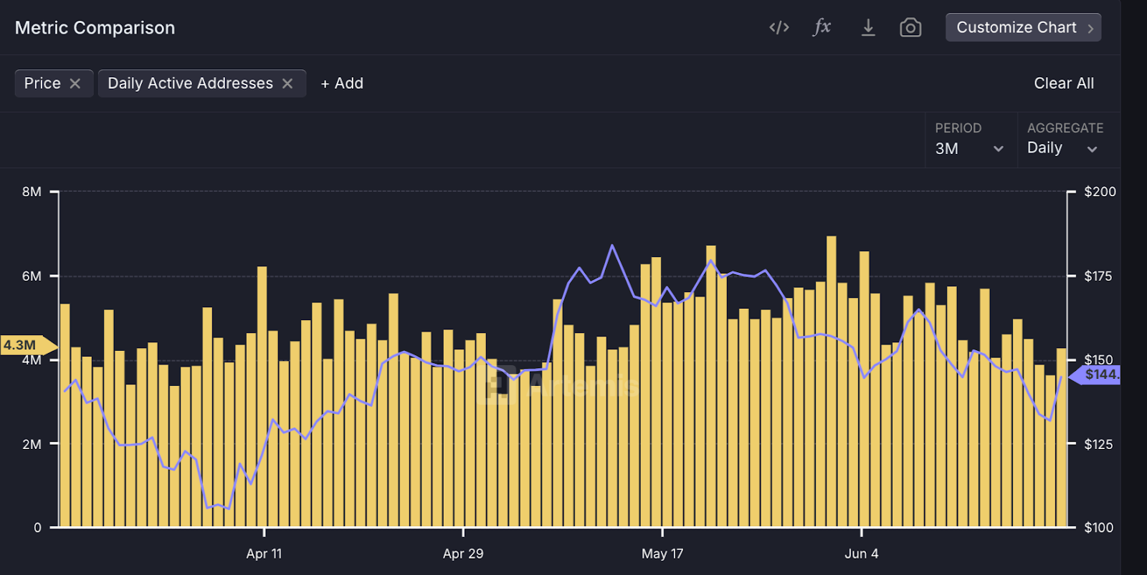This screenshot has height=575, width=1147.
Task: Select the Daily Active Addresses chip label
Action: click(x=190, y=84)
